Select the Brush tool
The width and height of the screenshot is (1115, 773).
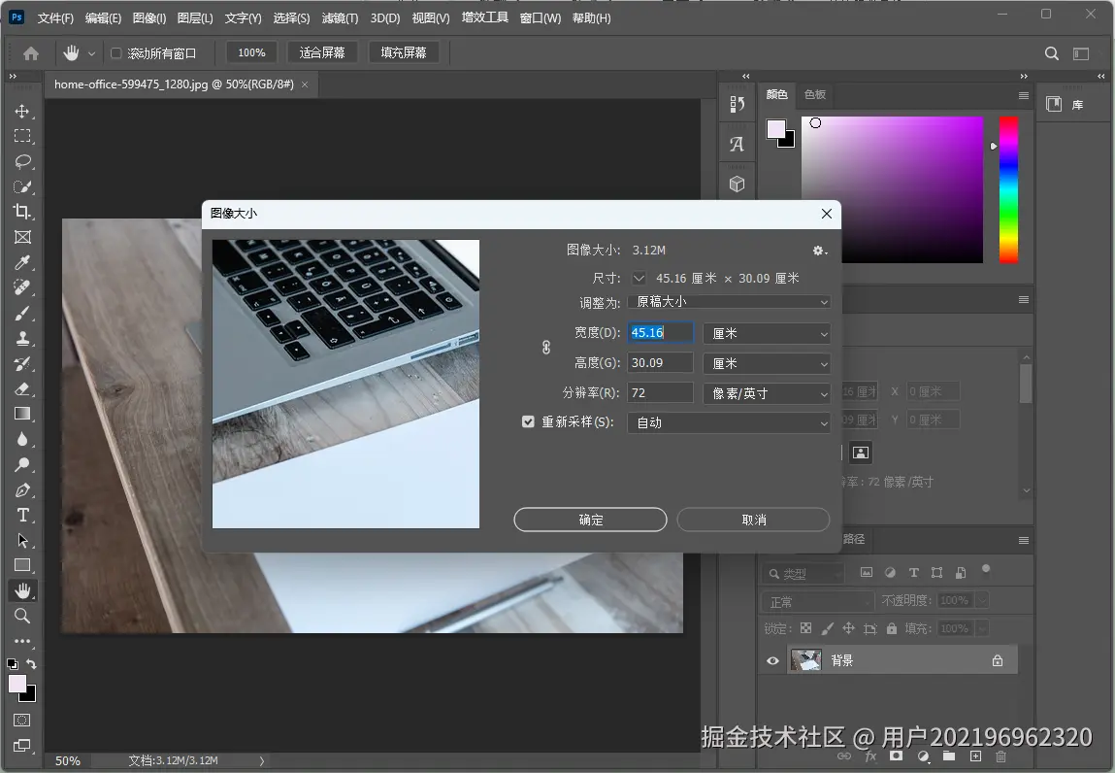22,314
